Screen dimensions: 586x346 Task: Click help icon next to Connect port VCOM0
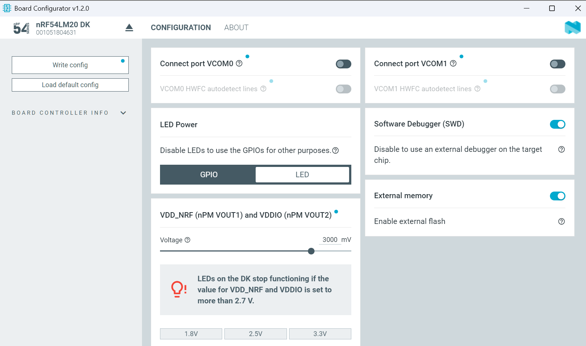[239, 63]
